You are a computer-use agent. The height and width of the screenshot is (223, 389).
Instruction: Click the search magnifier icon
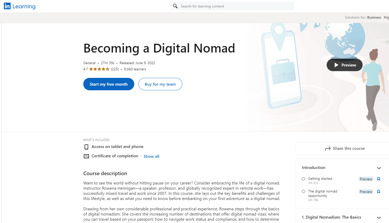coord(175,6)
